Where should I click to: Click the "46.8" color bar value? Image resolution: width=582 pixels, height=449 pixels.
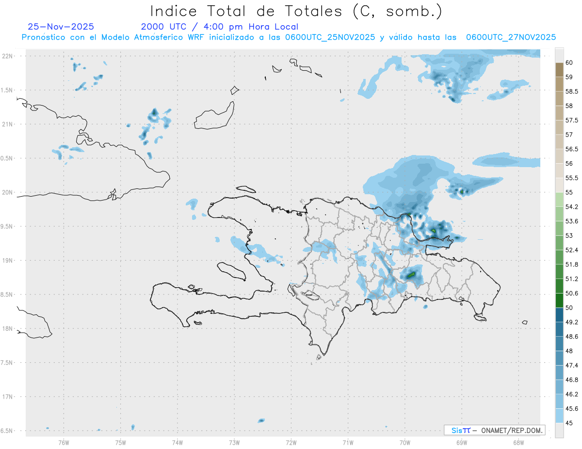pos(572,380)
